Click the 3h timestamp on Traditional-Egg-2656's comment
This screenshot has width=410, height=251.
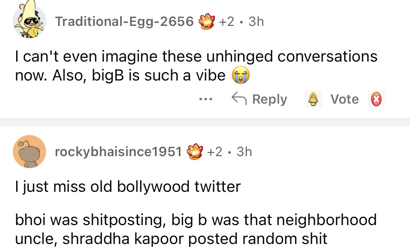click(256, 22)
